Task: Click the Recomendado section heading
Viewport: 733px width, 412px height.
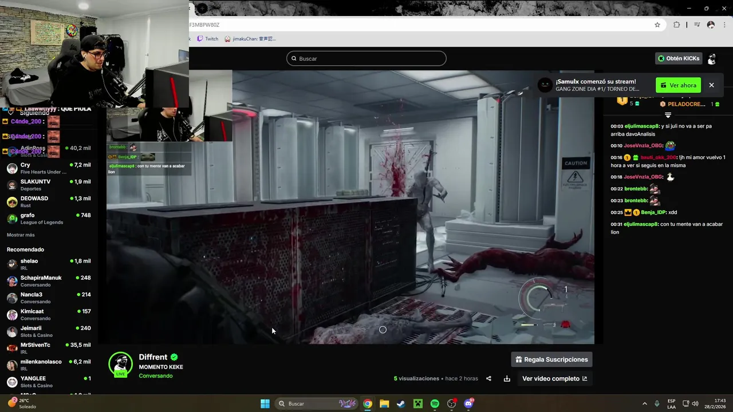Action: coord(25,249)
